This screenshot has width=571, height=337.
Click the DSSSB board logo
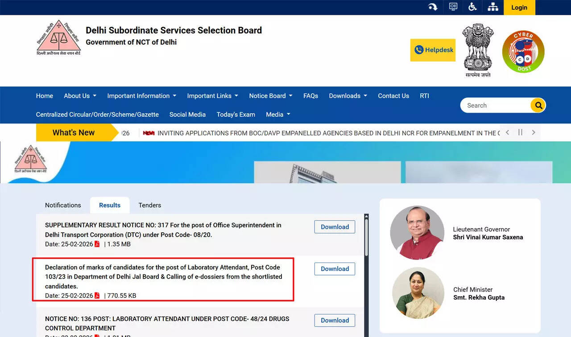pos(58,37)
